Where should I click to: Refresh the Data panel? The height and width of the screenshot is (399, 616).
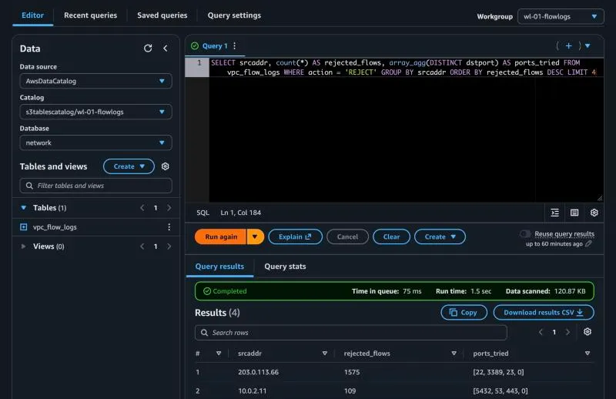click(148, 49)
